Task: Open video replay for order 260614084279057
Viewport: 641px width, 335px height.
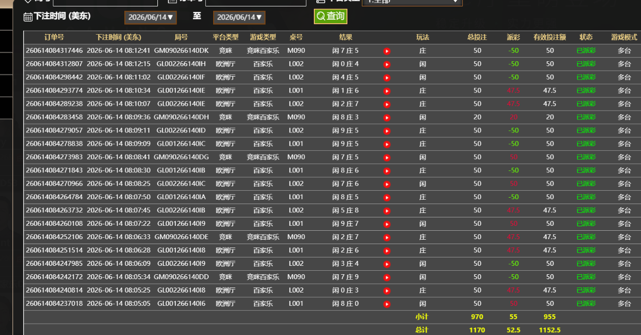Action: point(387,131)
